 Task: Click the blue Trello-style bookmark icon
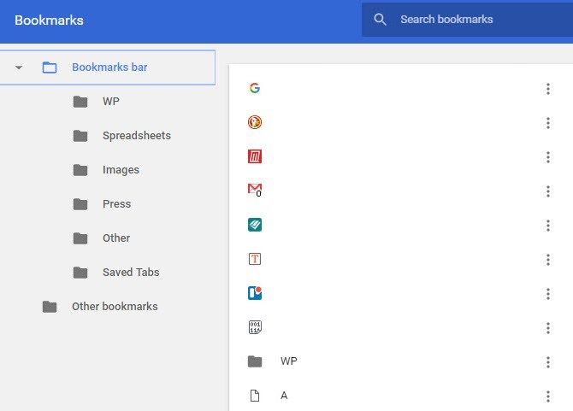click(x=254, y=293)
